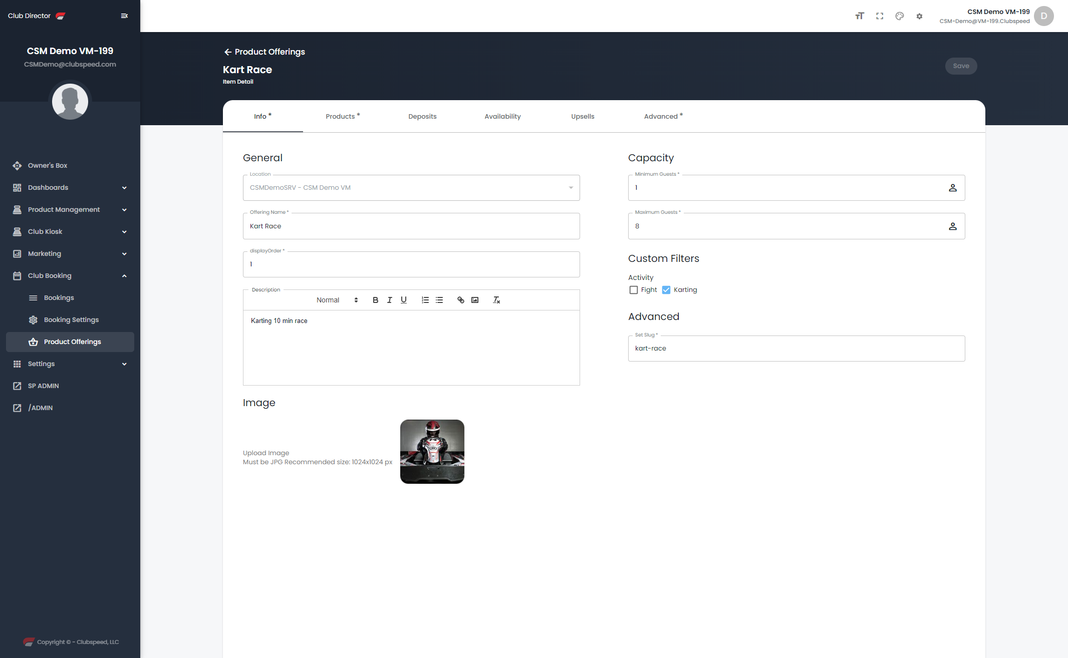The width and height of the screenshot is (1068, 658).
Task: Open Owner's Box from sidebar
Action: pyautogui.click(x=70, y=165)
